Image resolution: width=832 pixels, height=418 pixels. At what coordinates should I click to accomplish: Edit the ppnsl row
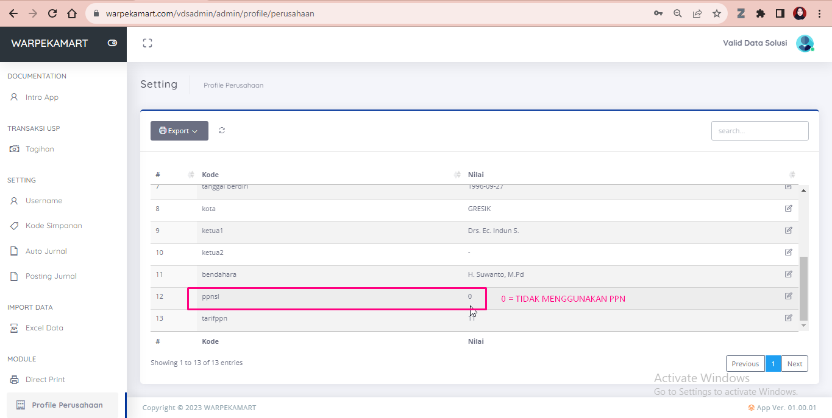point(789,296)
